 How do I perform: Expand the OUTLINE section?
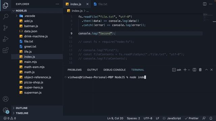click(22, 108)
